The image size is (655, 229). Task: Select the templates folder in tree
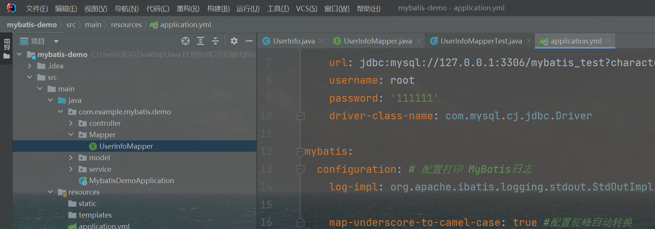[x=95, y=215]
